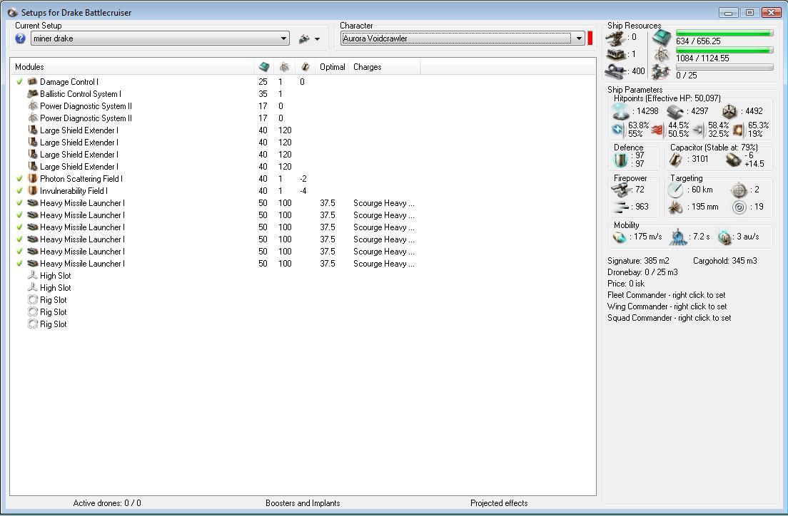Image resolution: width=788 pixels, height=516 pixels.
Task: Click the Capacitor (Stable at: 79%) label
Action: pyautogui.click(x=714, y=148)
